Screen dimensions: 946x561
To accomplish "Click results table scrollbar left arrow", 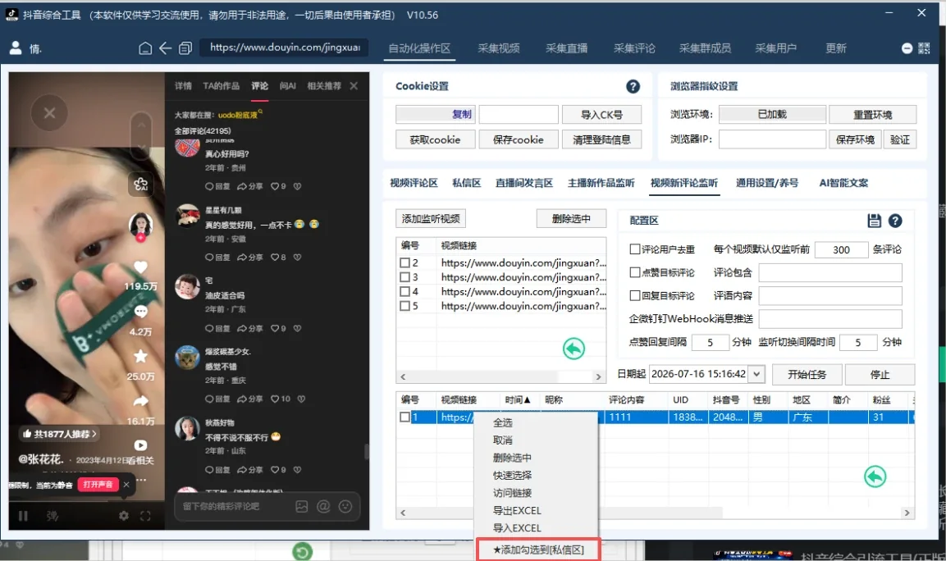I will point(403,513).
